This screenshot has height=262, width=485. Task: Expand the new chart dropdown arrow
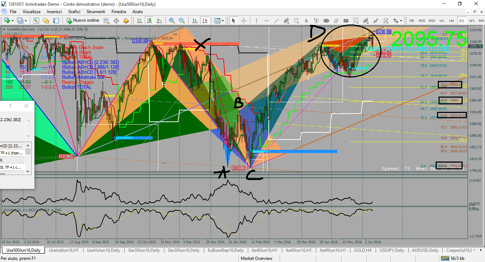(12, 21)
